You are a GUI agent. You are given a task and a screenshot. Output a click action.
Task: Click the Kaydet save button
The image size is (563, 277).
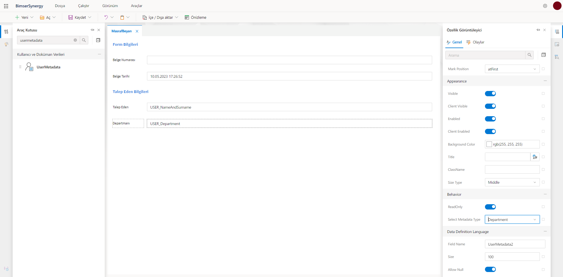(77, 17)
